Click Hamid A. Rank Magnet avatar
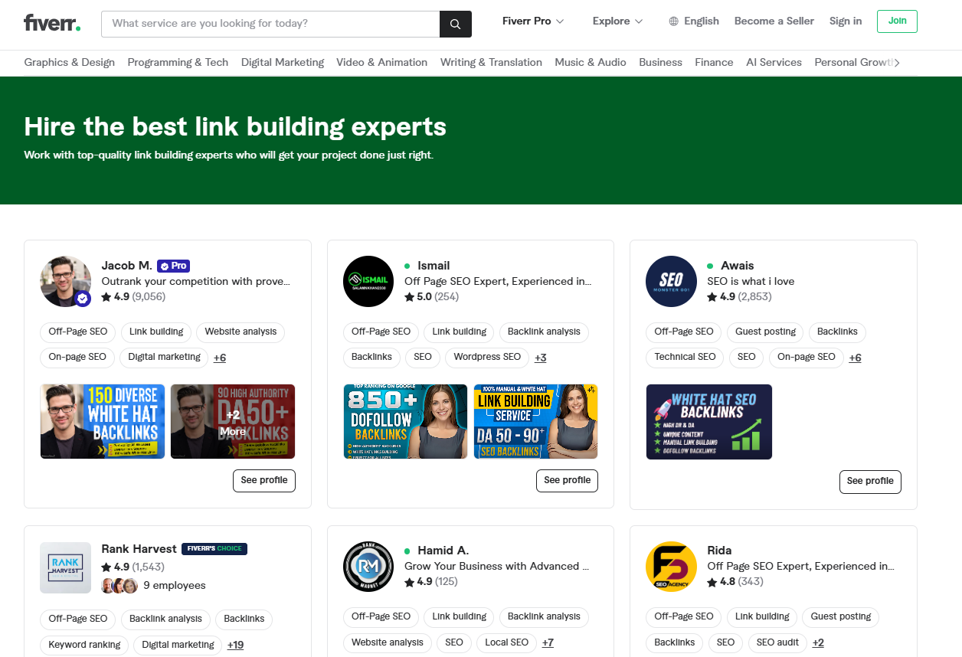 click(x=368, y=567)
